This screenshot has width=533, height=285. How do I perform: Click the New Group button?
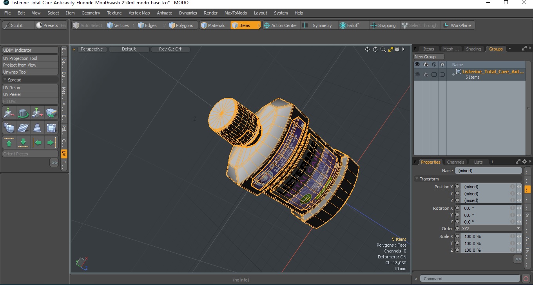(x=429, y=57)
